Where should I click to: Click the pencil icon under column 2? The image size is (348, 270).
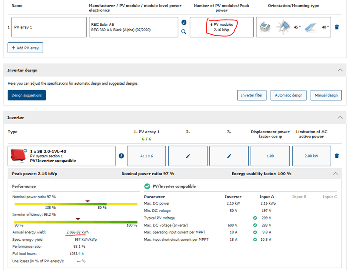(x=188, y=156)
